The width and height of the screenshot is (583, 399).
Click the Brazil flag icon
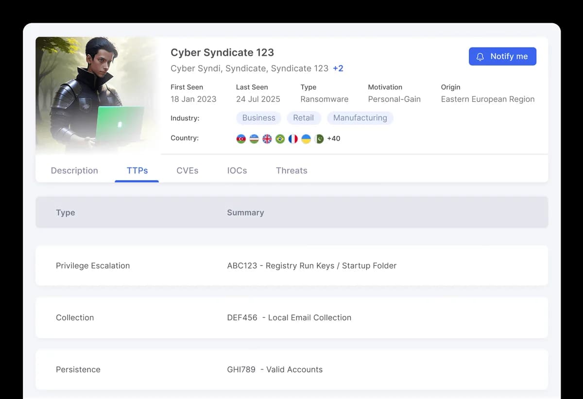(x=280, y=139)
